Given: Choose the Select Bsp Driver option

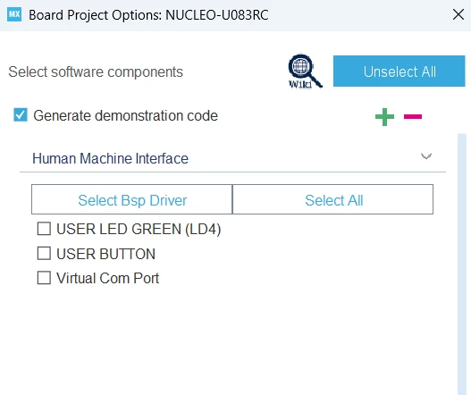Looking at the screenshot, I should click(x=132, y=199).
